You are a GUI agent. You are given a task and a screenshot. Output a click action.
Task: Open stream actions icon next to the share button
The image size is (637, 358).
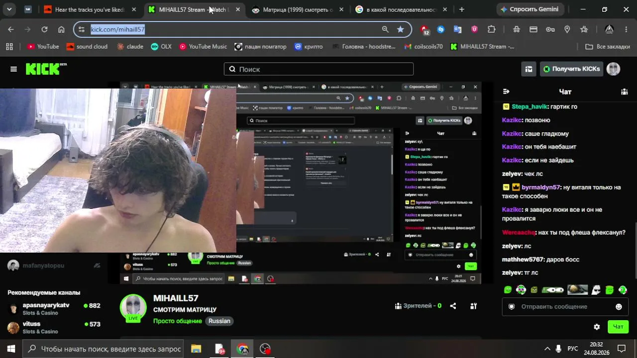click(473, 306)
